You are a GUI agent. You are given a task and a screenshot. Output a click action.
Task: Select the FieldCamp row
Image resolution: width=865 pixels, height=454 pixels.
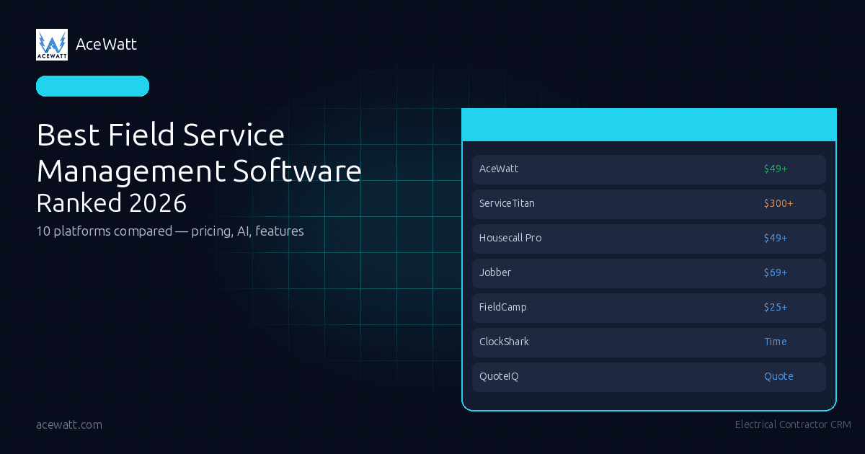[649, 308]
